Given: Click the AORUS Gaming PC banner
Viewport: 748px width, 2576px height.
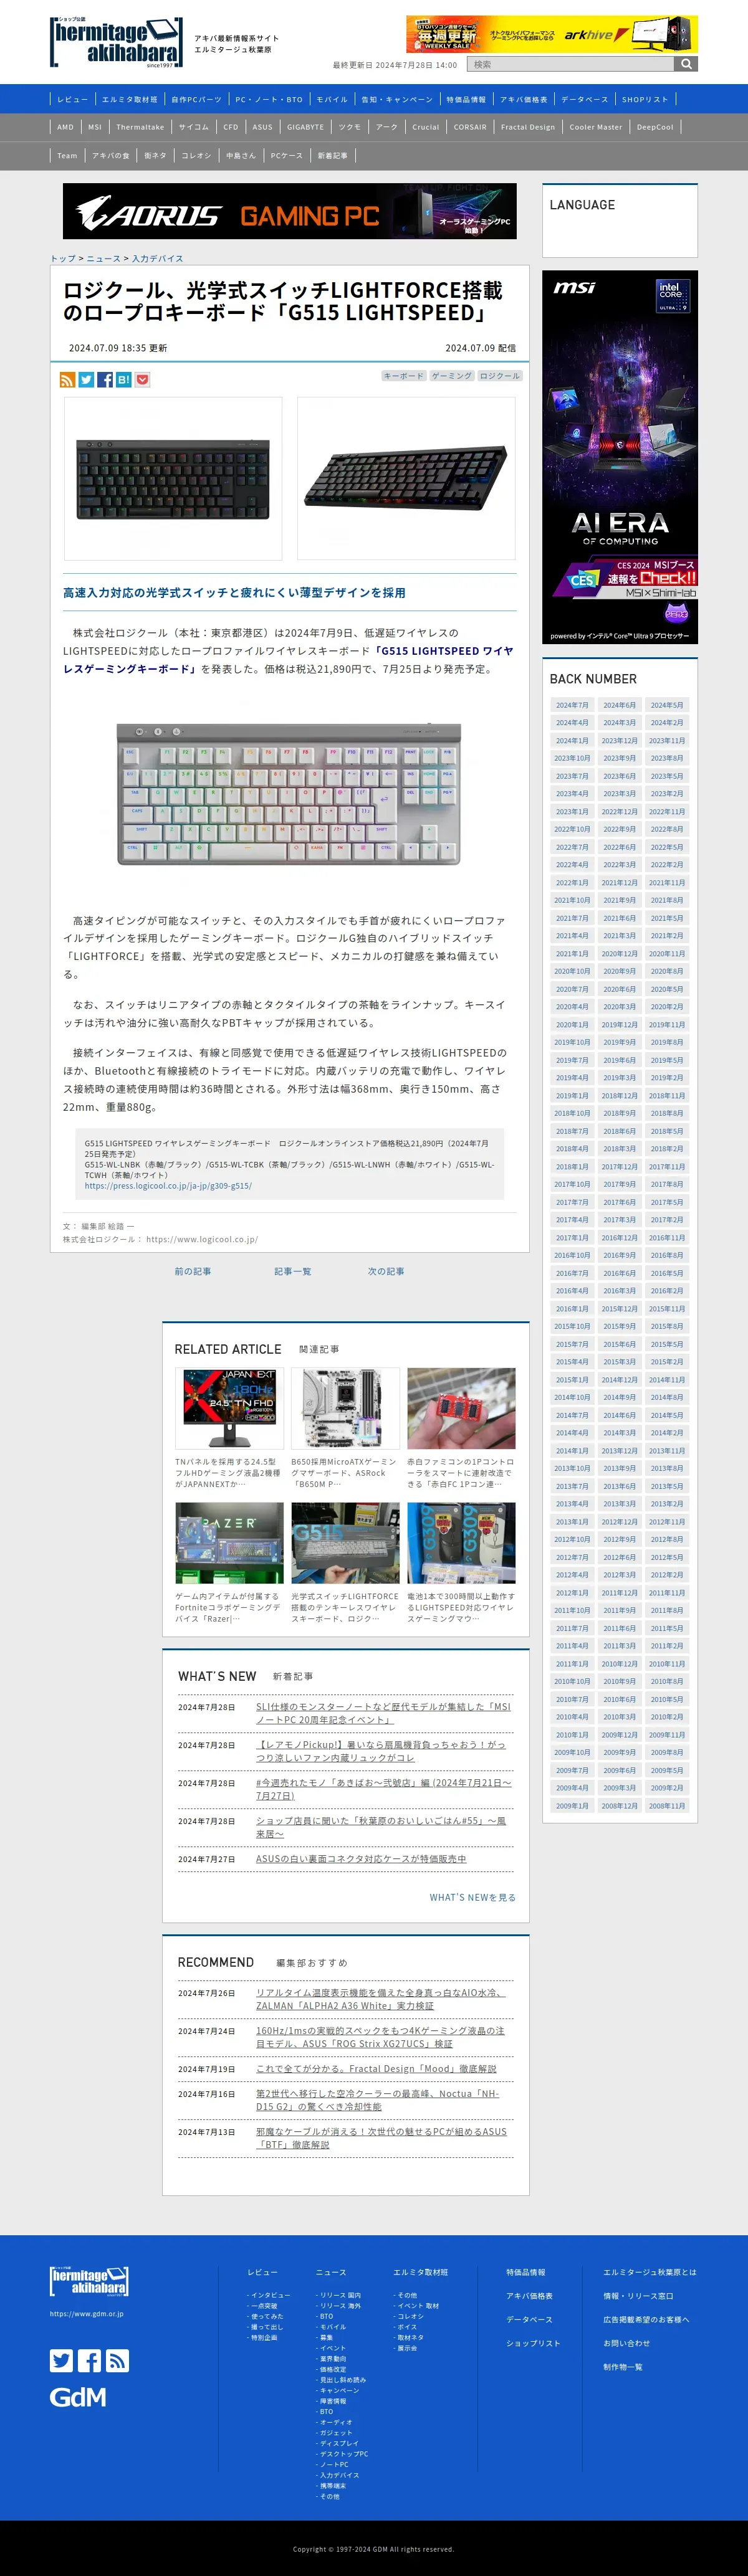Looking at the screenshot, I should (x=290, y=211).
